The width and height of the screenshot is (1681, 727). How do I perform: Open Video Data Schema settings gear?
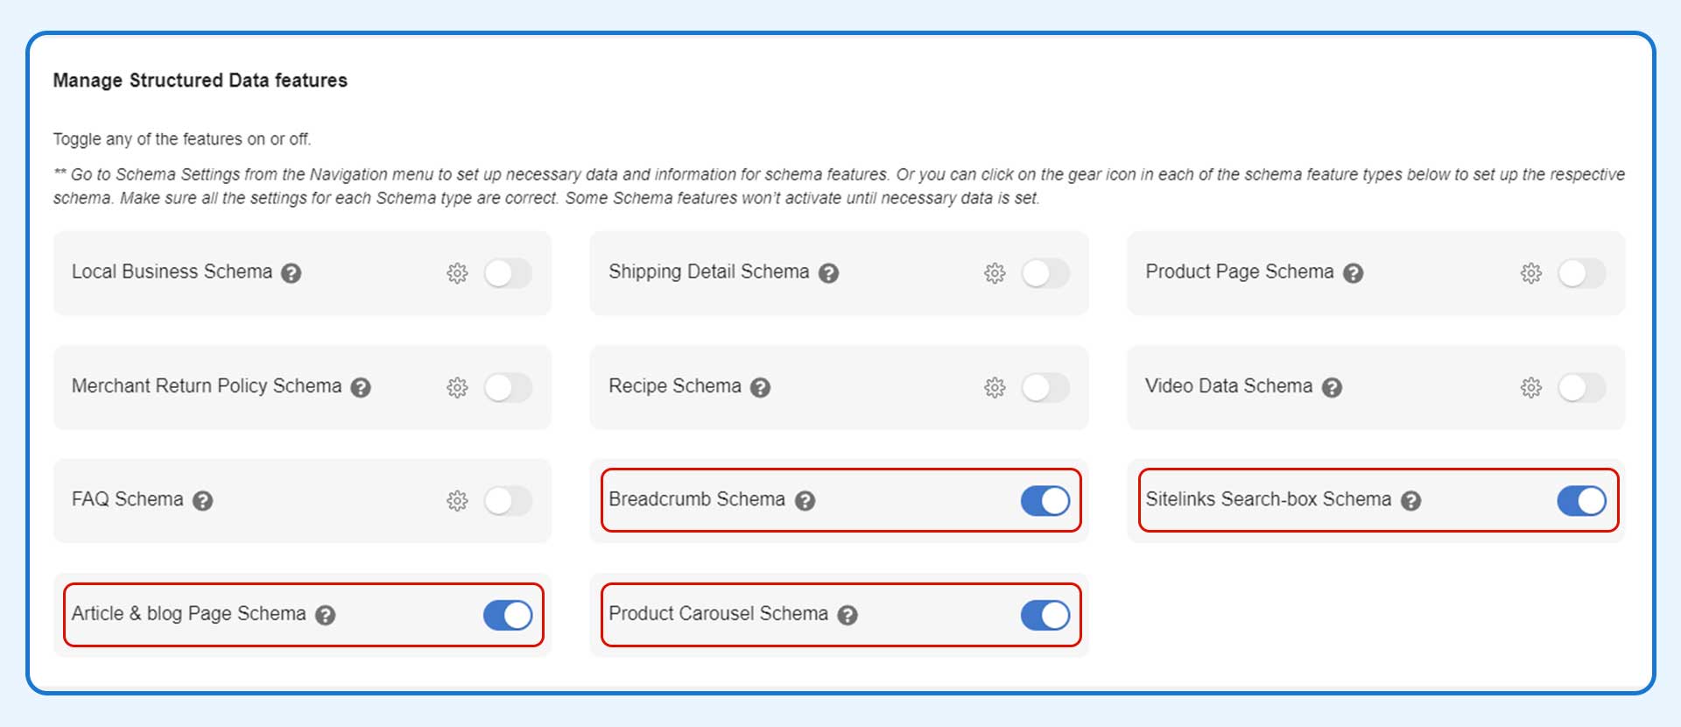coord(1530,387)
